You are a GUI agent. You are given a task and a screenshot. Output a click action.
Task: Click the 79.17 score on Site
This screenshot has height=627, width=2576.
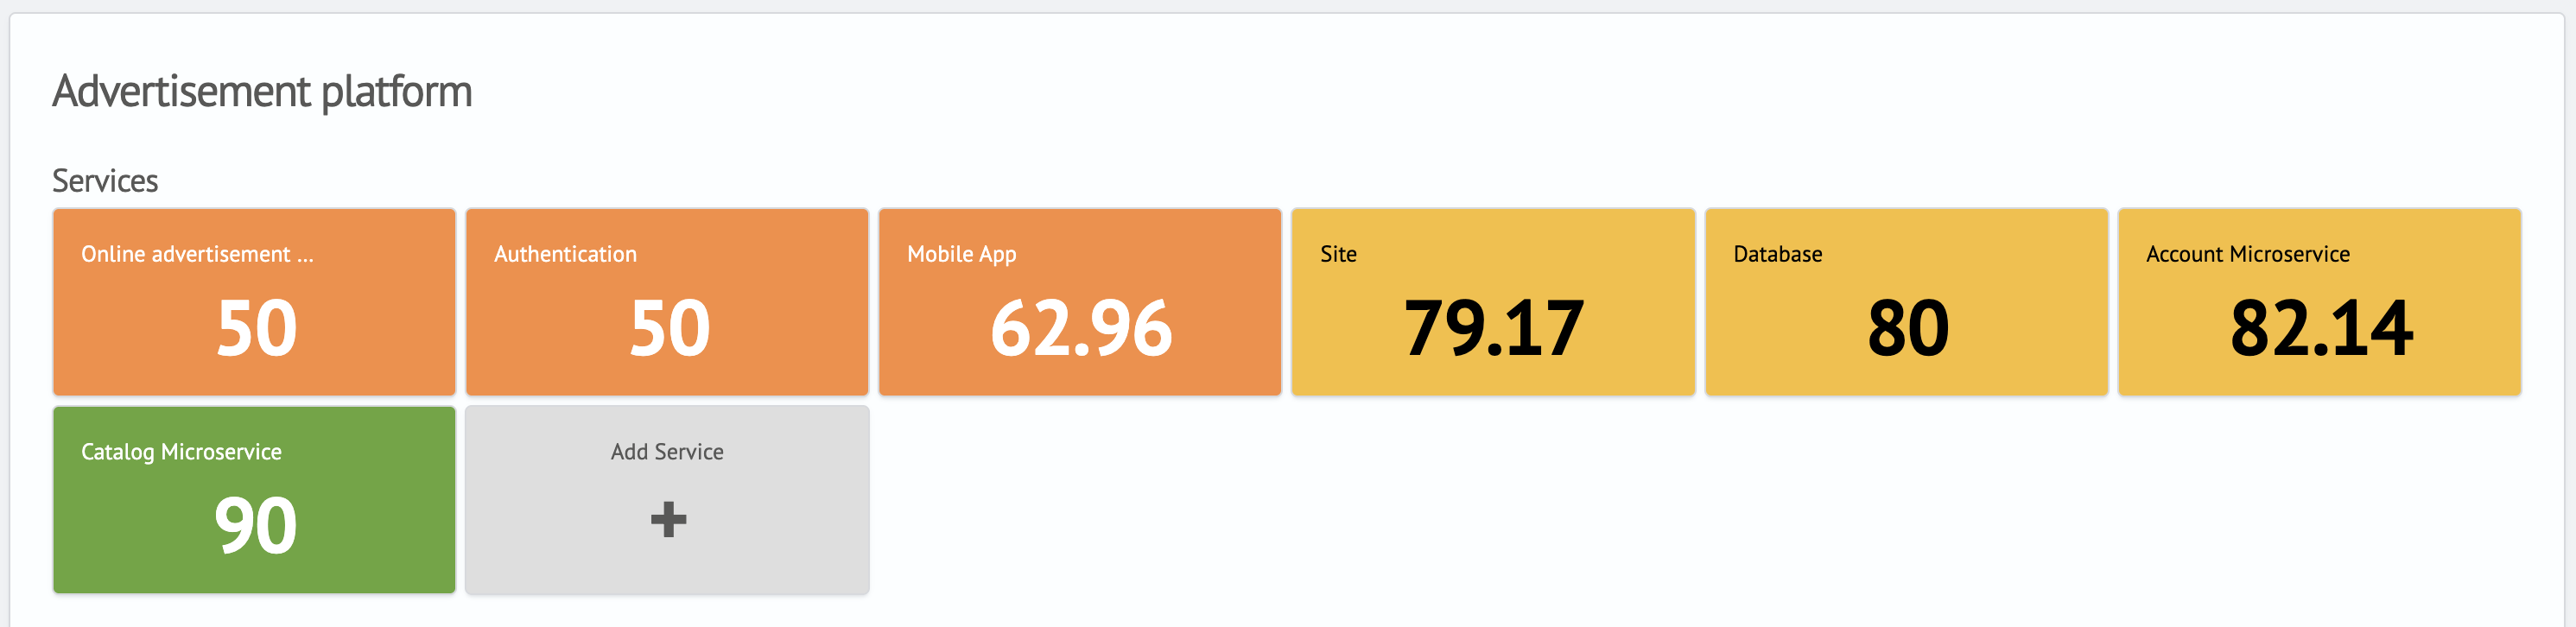[x=1494, y=328]
